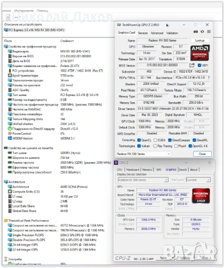Click the Поле column header

point(8,41)
